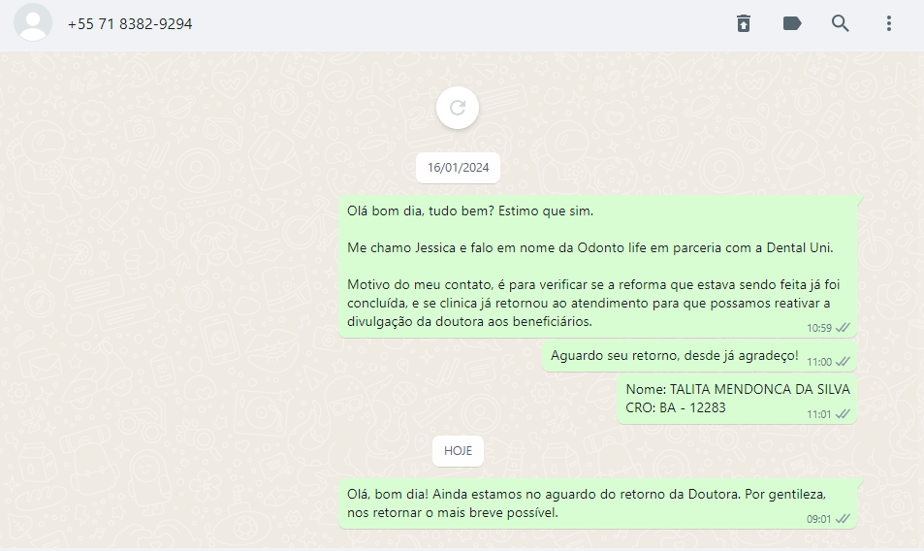Image resolution: width=924 pixels, height=551 pixels.
Task: Click the 'CRO: BA - 12283' text line
Action: click(676, 407)
